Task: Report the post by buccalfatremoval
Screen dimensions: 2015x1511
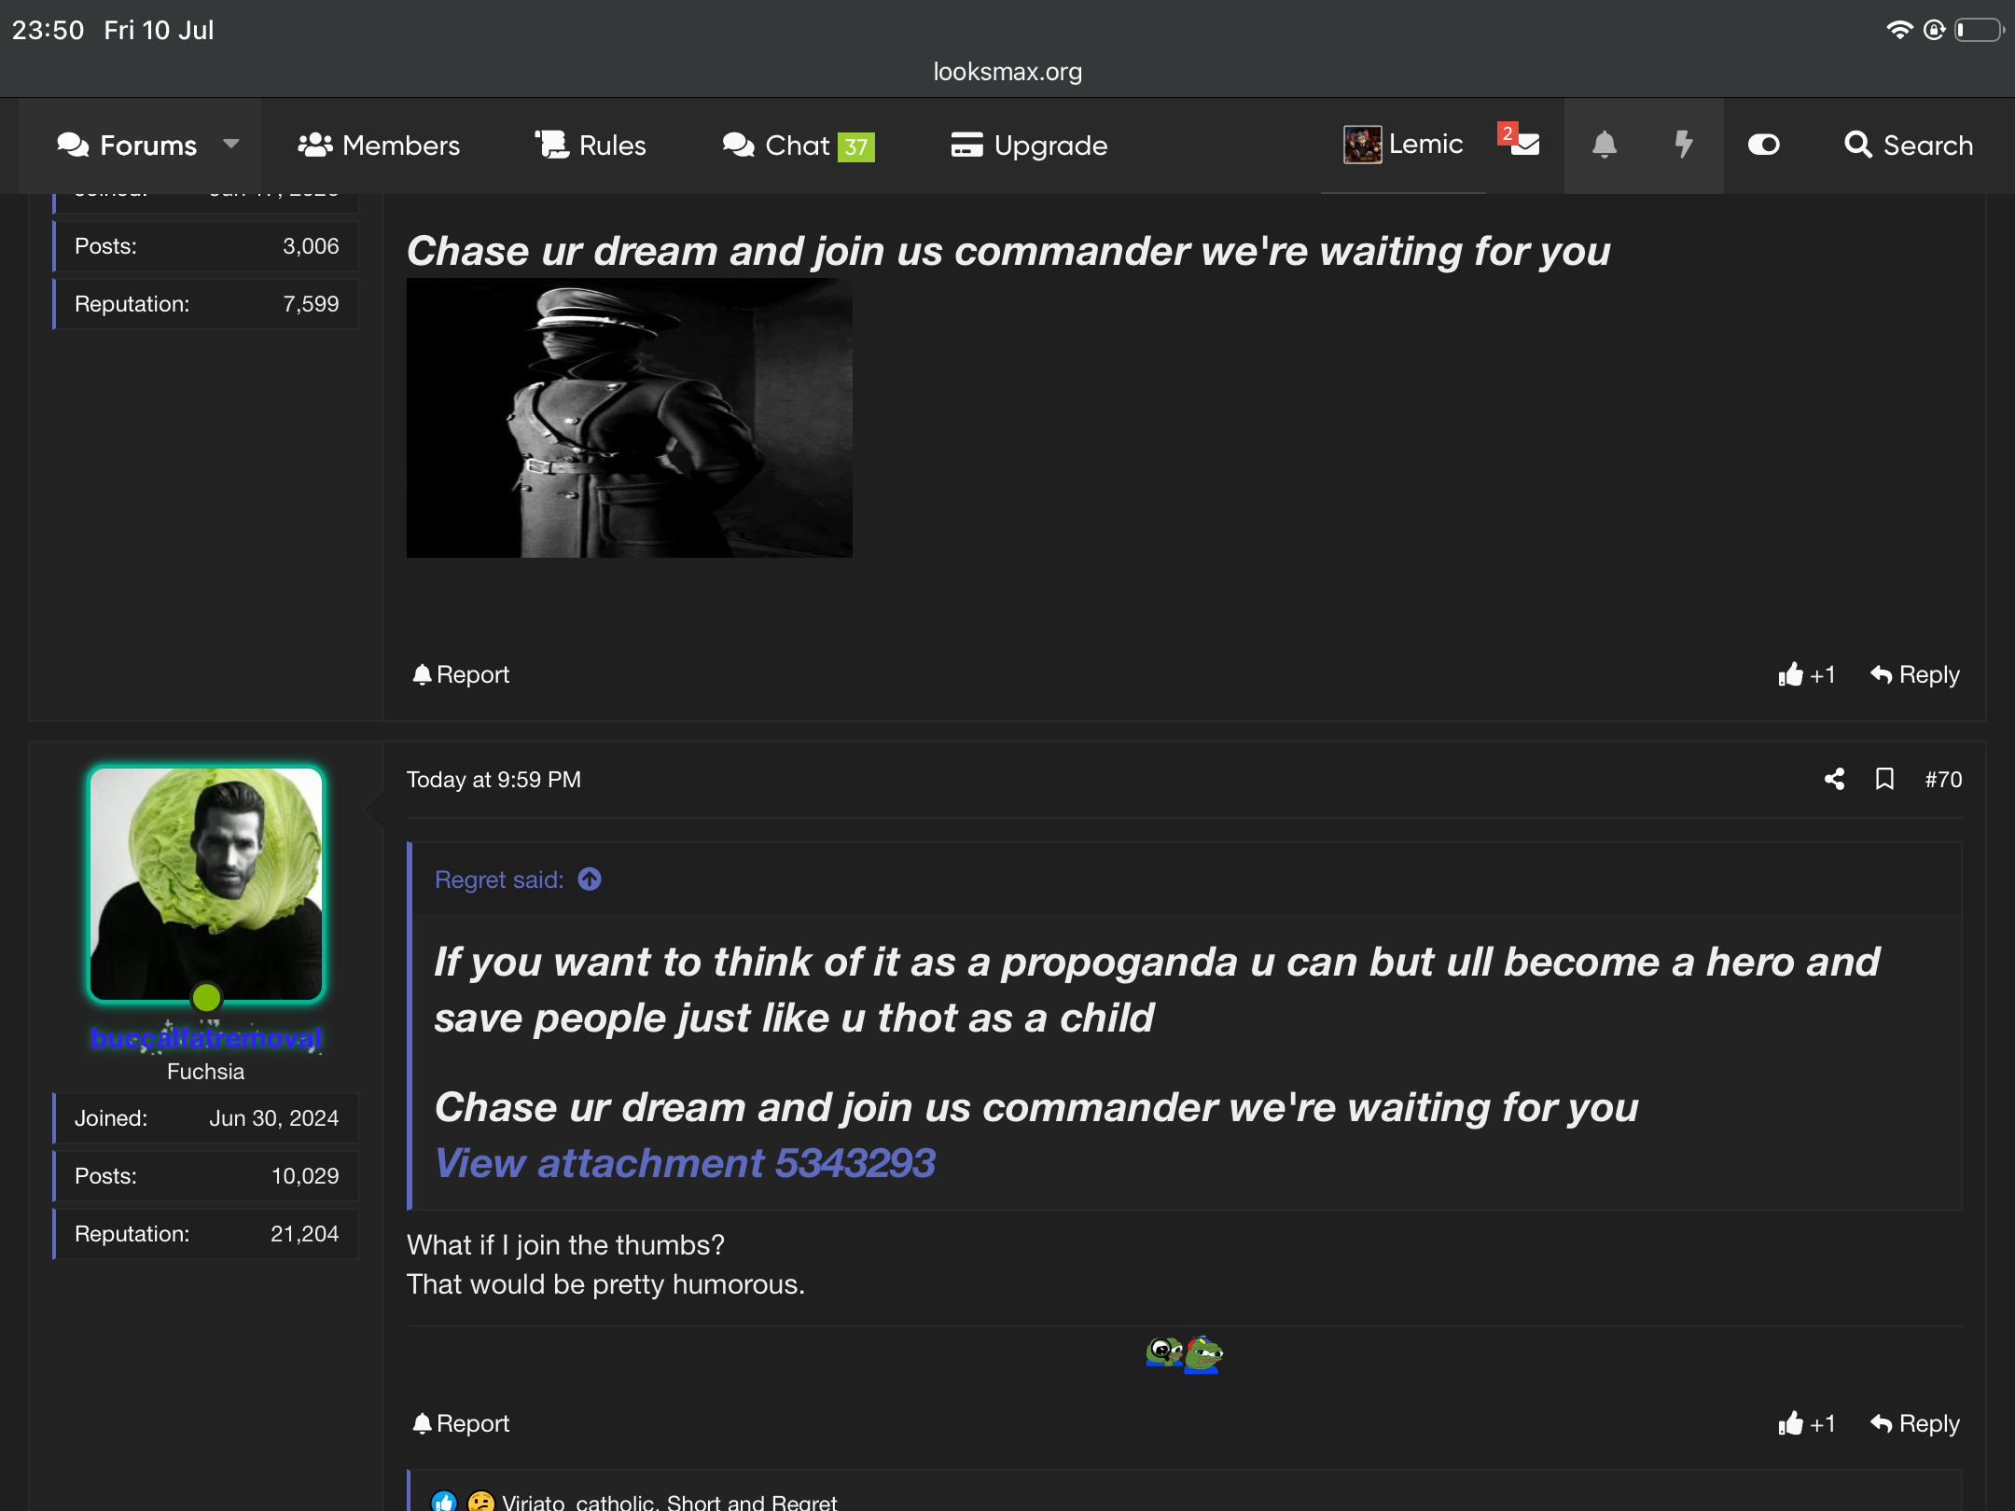Action: tap(461, 1423)
